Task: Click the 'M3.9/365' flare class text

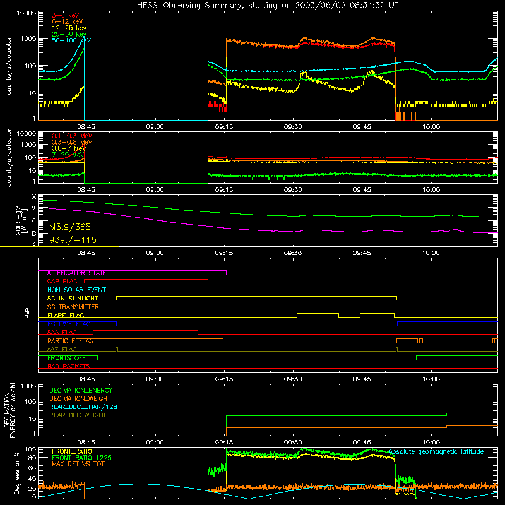Action: (70, 227)
